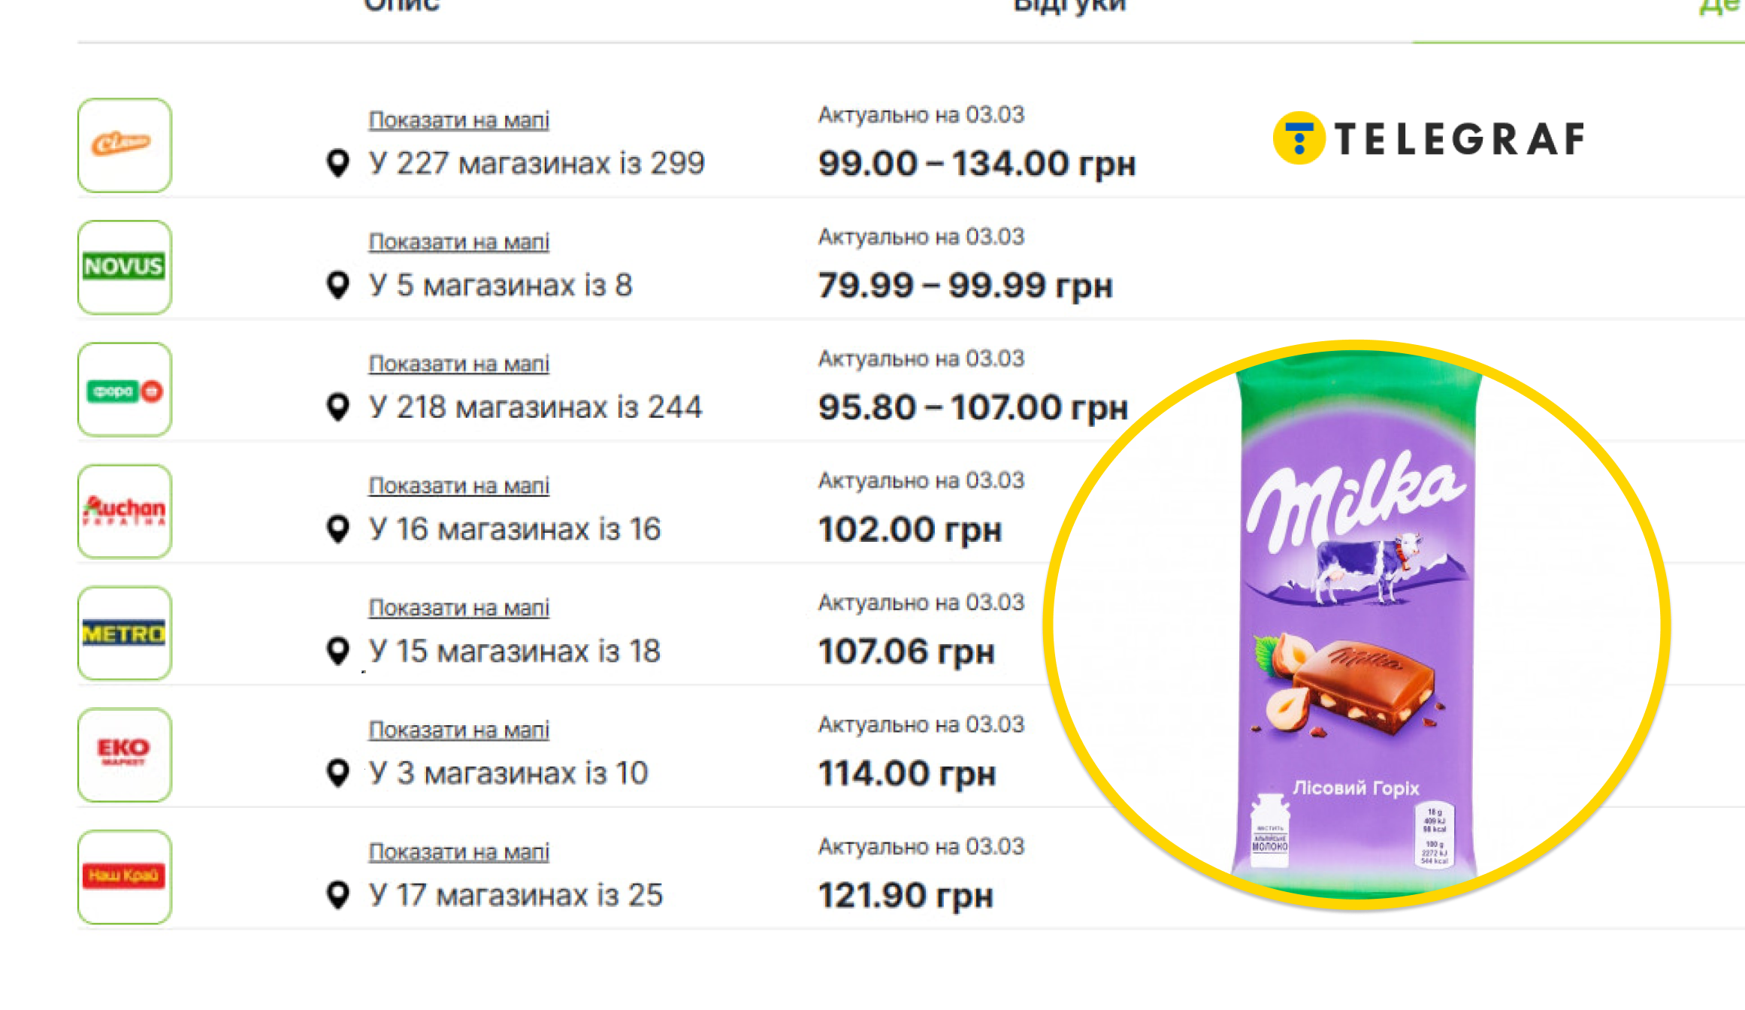Click the NOVUS store logo
The width and height of the screenshot is (1745, 1010).
click(124, 267)
